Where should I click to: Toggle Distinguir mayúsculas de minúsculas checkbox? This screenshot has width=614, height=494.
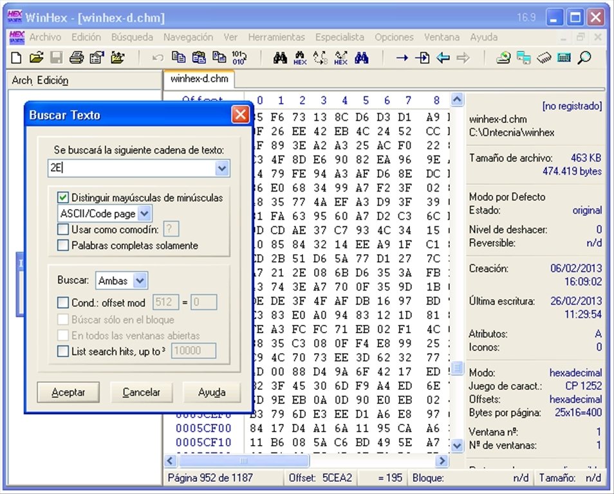63,197
